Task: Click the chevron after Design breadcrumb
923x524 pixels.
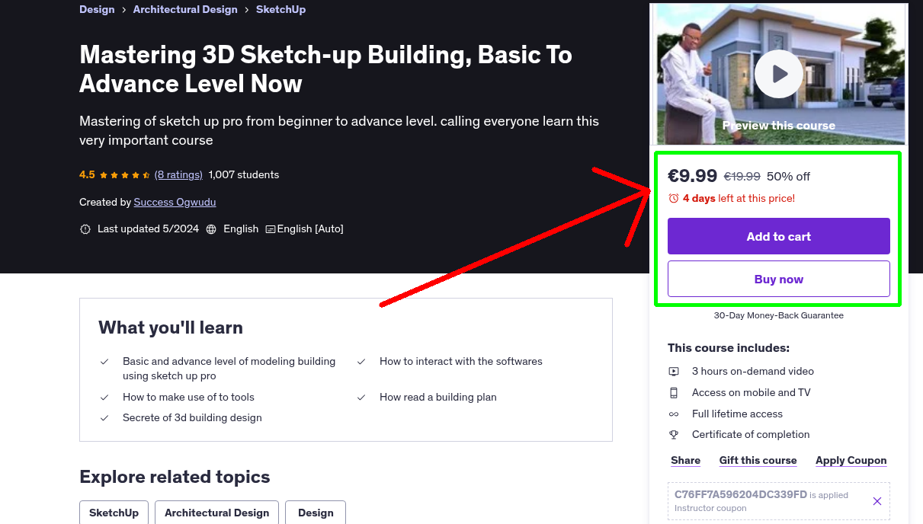Action: tap(124, 10)
